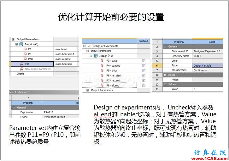Select the P3 - base row
Screen dimensions: 229x161
click(110, 61)
